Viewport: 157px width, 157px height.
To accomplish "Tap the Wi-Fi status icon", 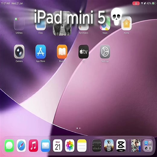I will click(142, 3).
